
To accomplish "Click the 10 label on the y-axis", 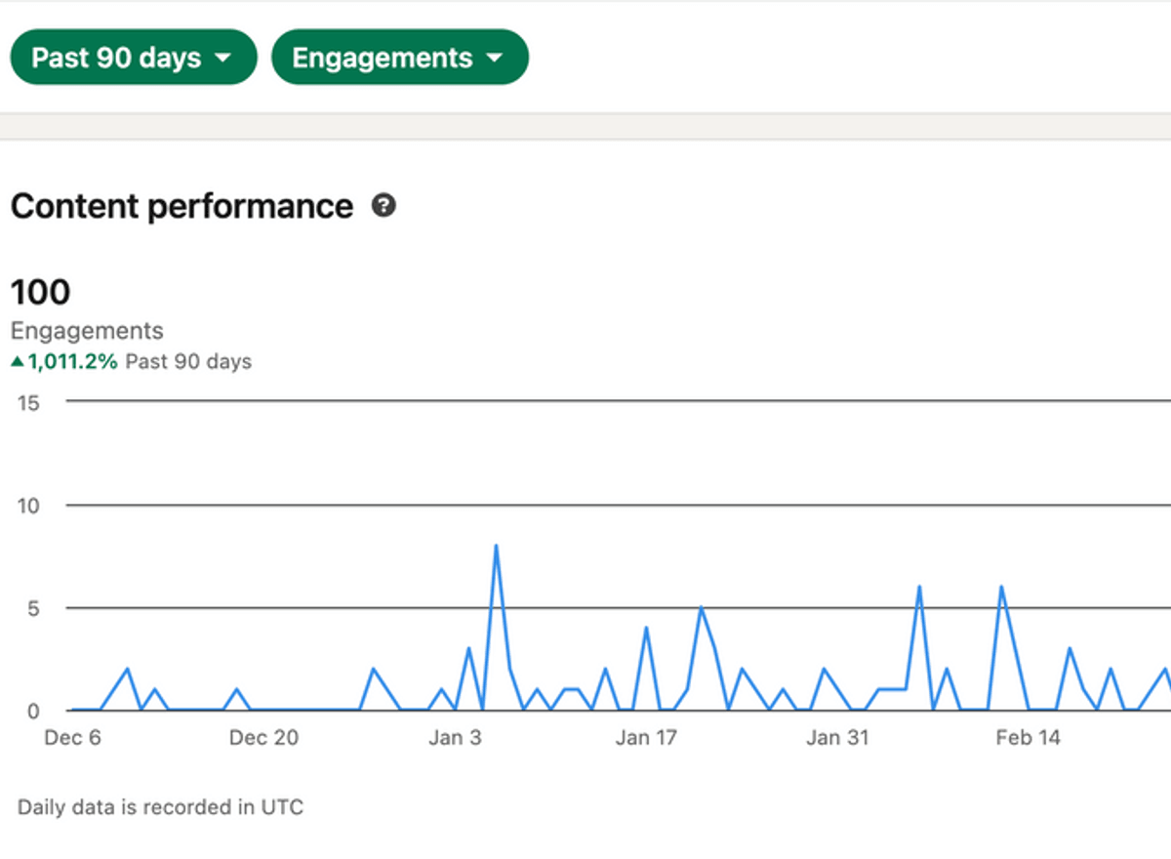I will (28, 506).
